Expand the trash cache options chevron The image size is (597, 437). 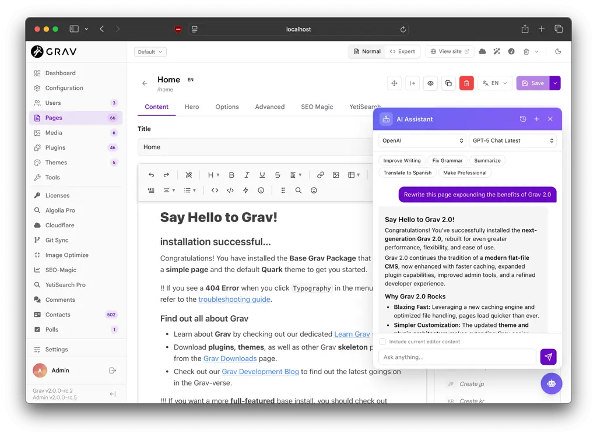point(536,51)
